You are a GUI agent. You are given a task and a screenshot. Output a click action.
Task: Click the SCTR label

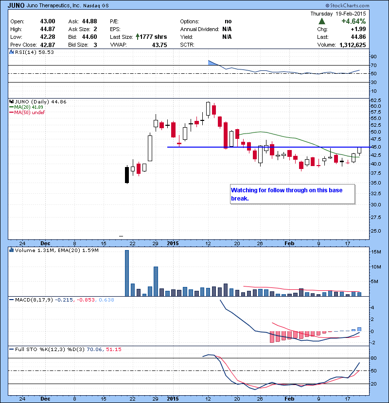tap(187, 45)
